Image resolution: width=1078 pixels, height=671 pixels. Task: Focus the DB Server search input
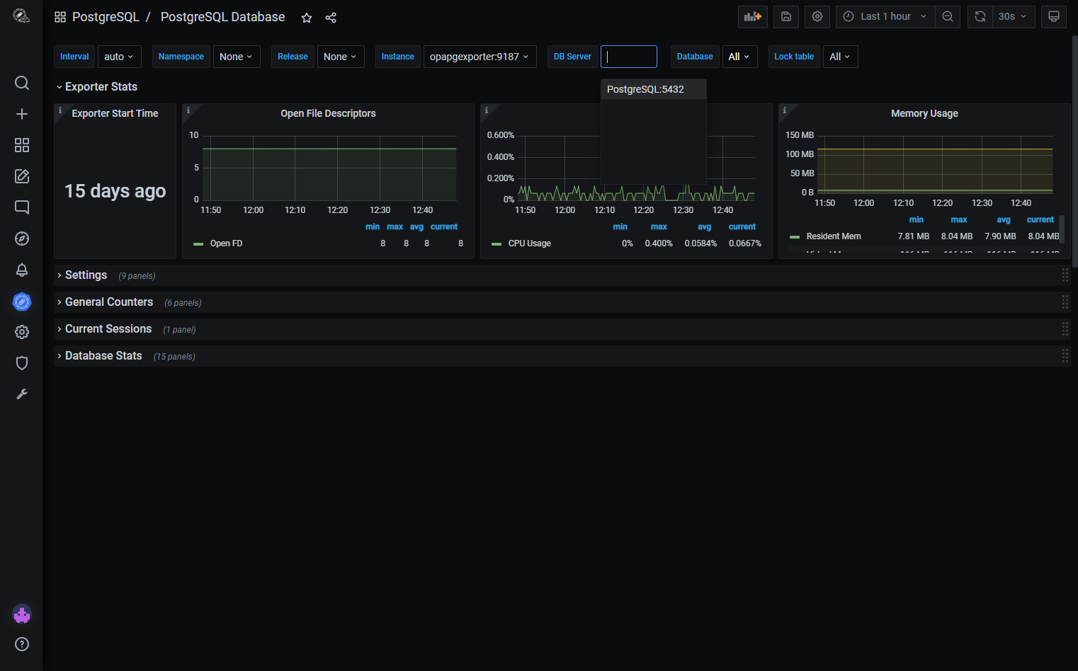point(629,57)
